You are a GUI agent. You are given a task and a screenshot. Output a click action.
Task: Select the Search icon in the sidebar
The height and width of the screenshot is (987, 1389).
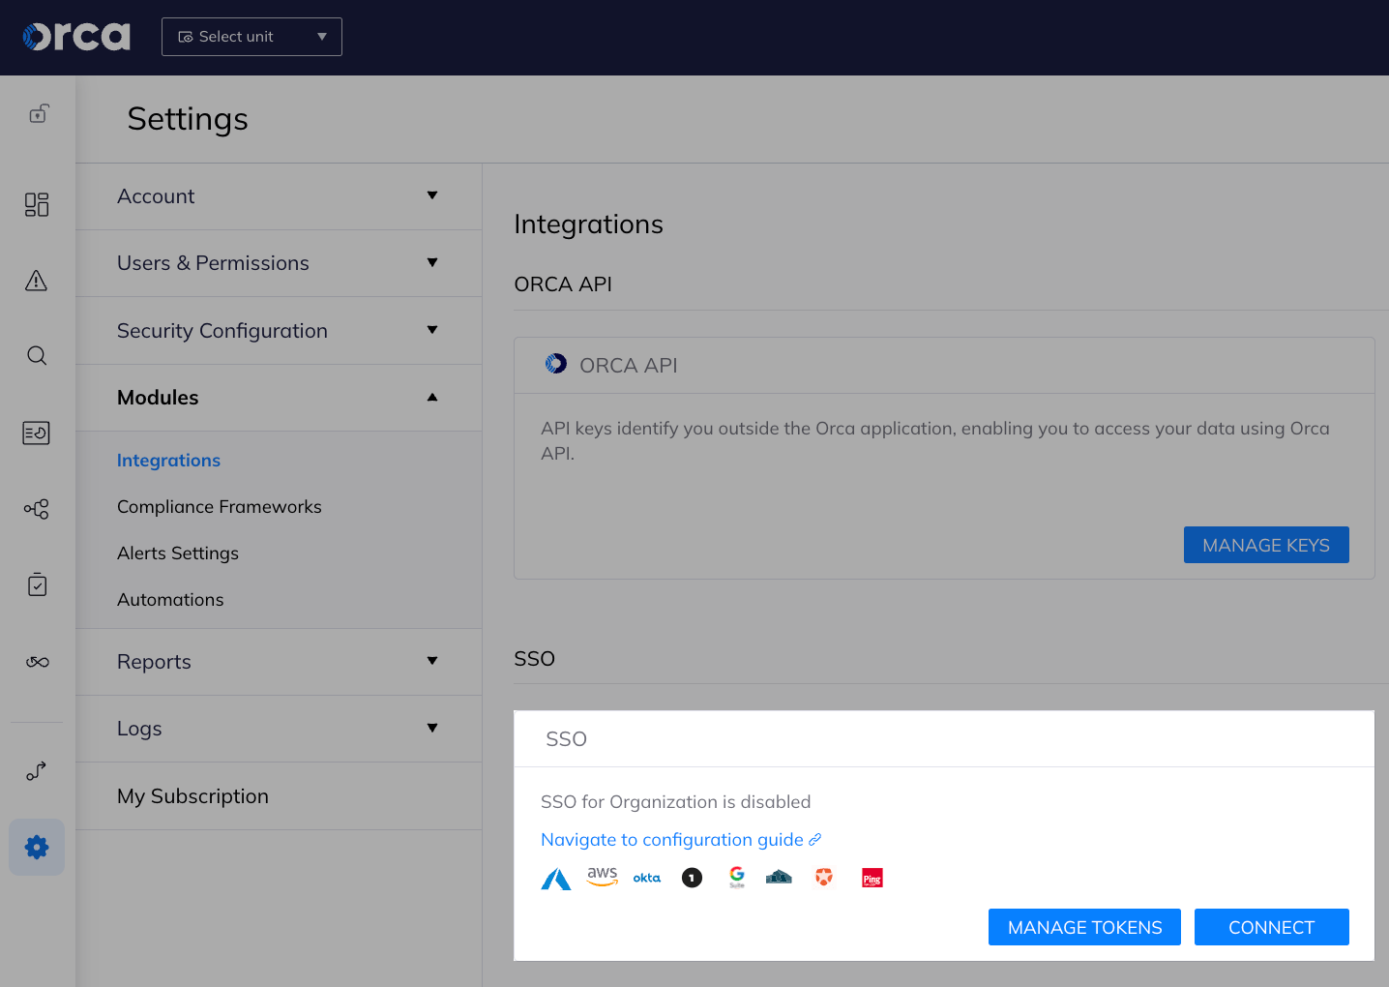click(x=36, y=355)
